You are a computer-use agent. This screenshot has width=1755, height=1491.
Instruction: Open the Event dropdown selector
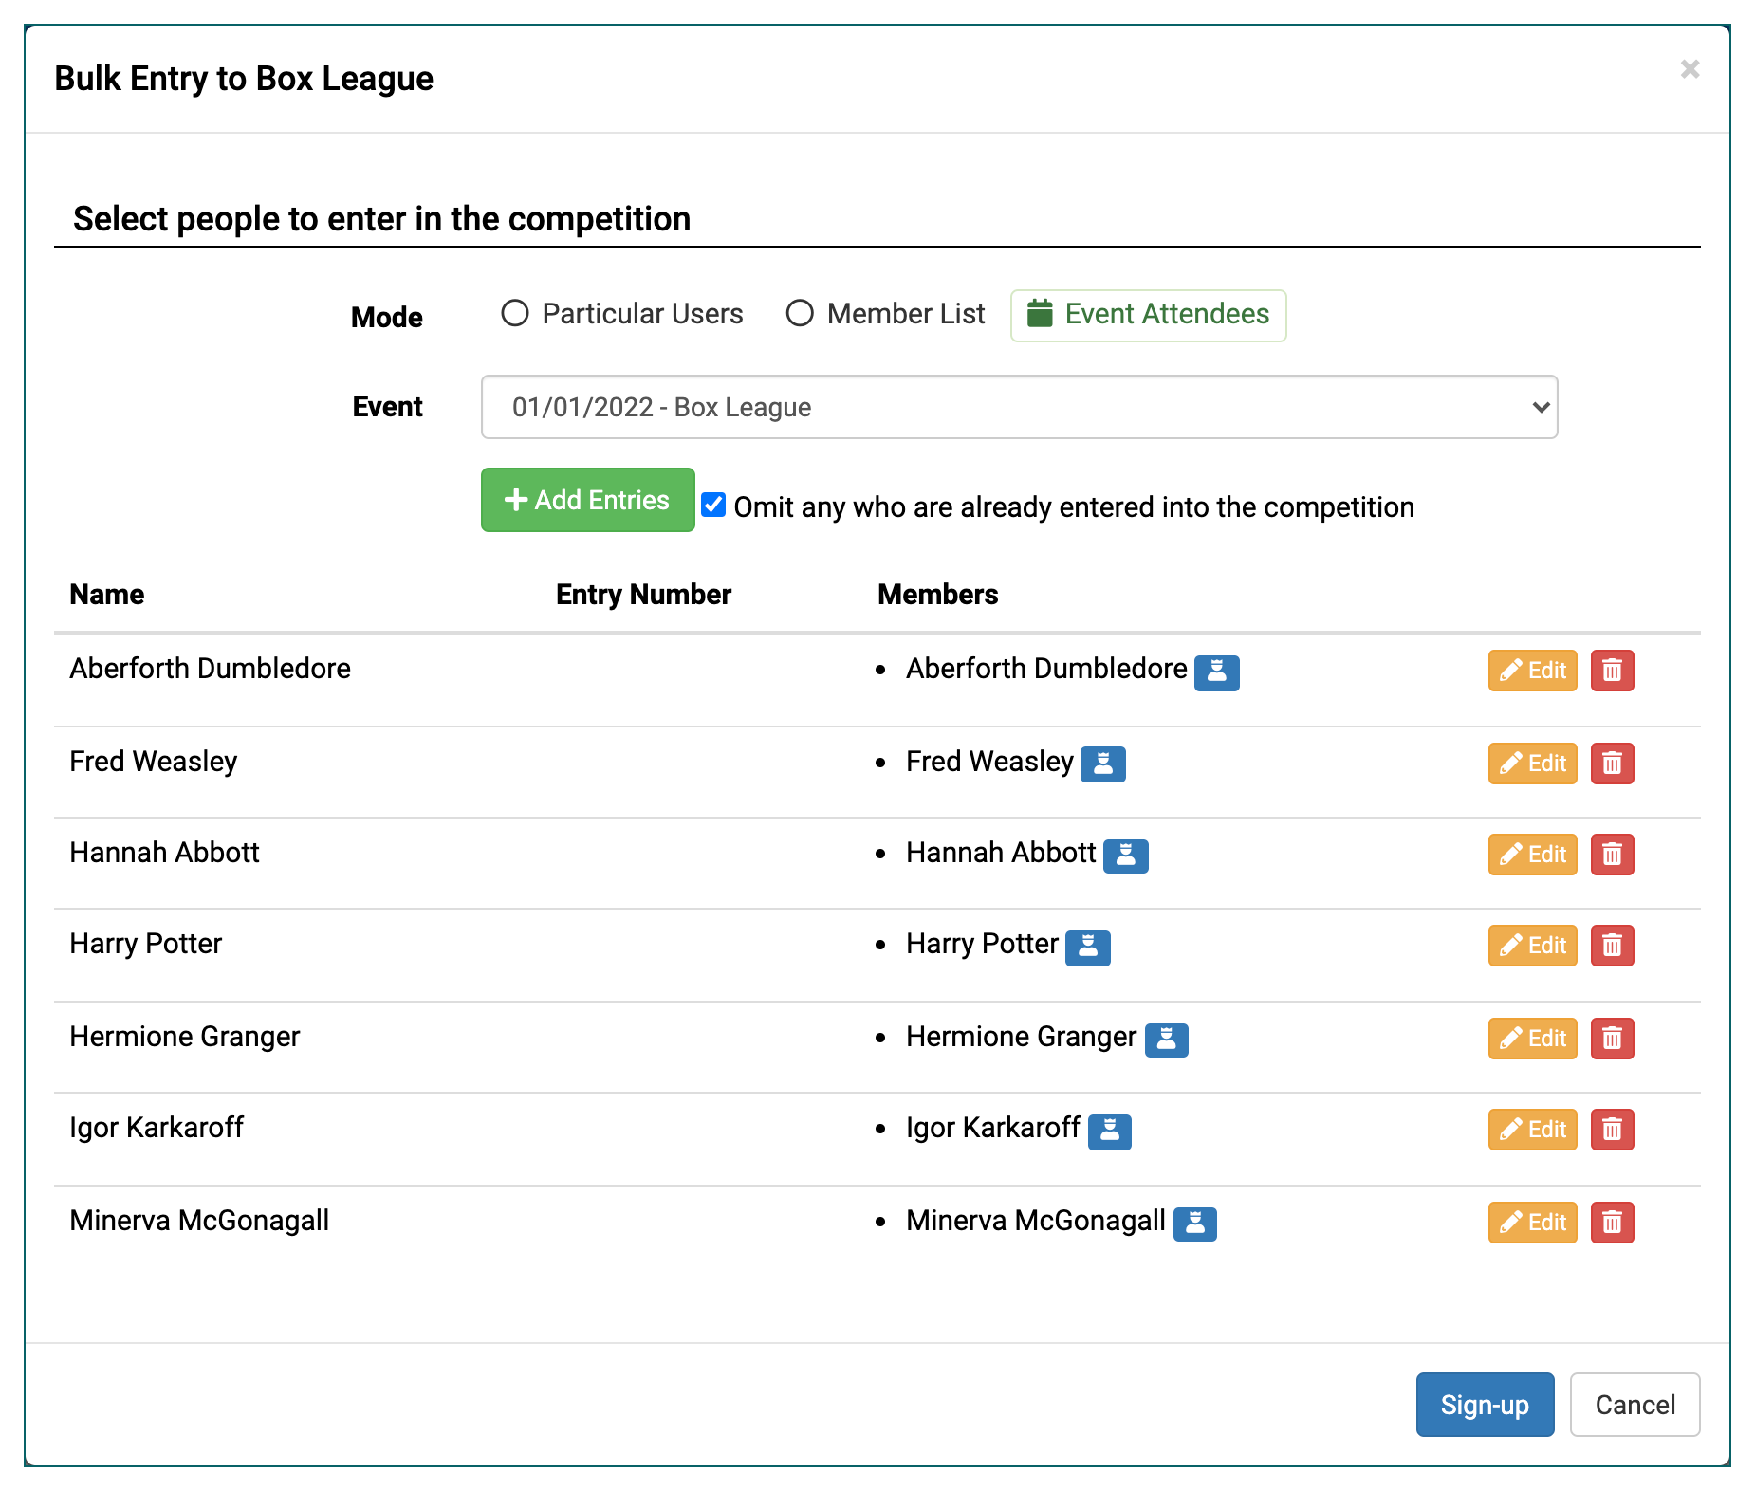(1019, 408)
